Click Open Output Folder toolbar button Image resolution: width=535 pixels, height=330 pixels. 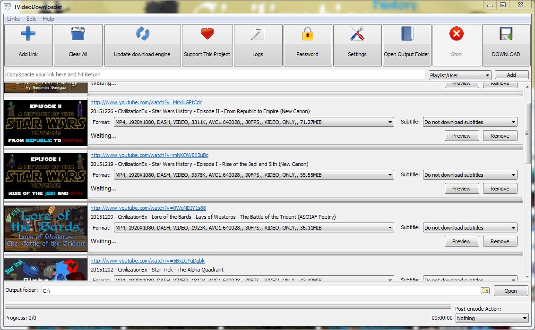[x=407, y=45]
